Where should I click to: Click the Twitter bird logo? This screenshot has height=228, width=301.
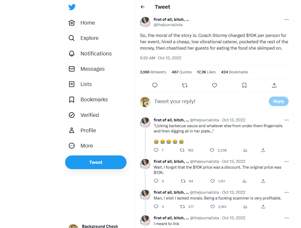72,7
